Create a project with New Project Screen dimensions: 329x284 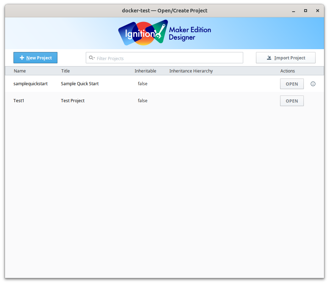(35, 58)
